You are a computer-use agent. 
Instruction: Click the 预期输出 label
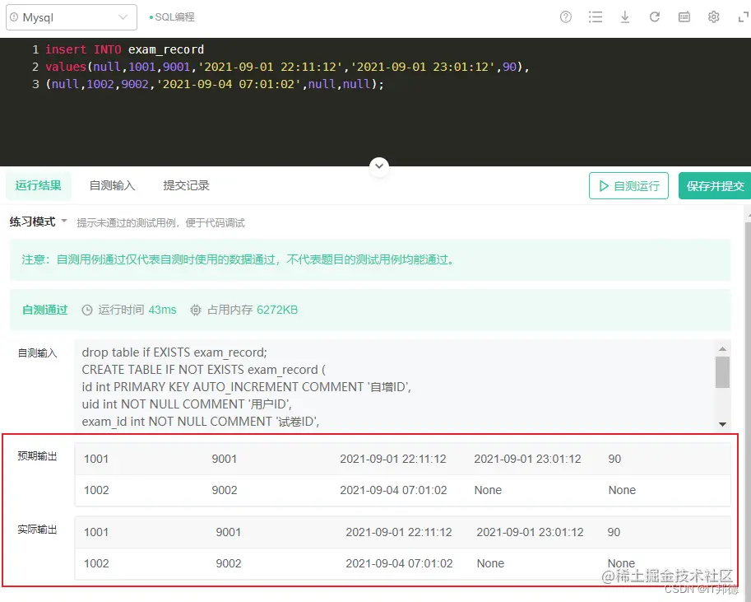[x=37, y=456]
